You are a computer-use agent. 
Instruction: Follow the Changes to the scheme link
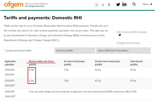tap(128, 43)
